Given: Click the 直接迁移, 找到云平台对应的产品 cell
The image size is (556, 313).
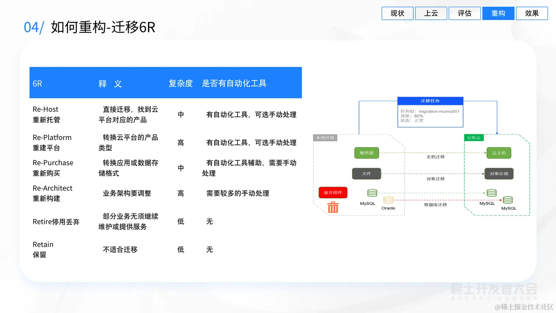Looking at the screenshot, I should click(128, 114).
